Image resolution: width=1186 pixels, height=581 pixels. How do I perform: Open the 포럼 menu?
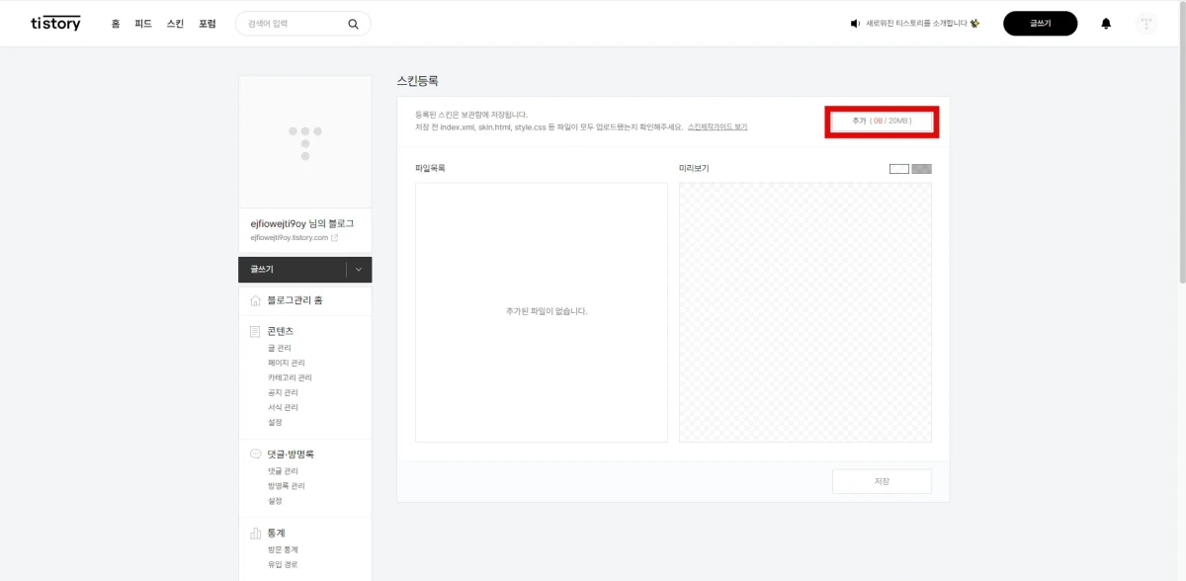[207, 23]
